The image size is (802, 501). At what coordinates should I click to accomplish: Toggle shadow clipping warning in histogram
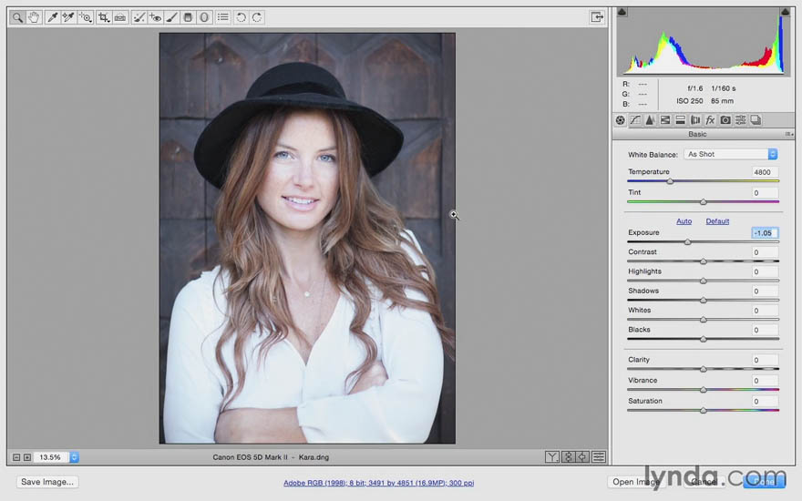coord(622,12)
